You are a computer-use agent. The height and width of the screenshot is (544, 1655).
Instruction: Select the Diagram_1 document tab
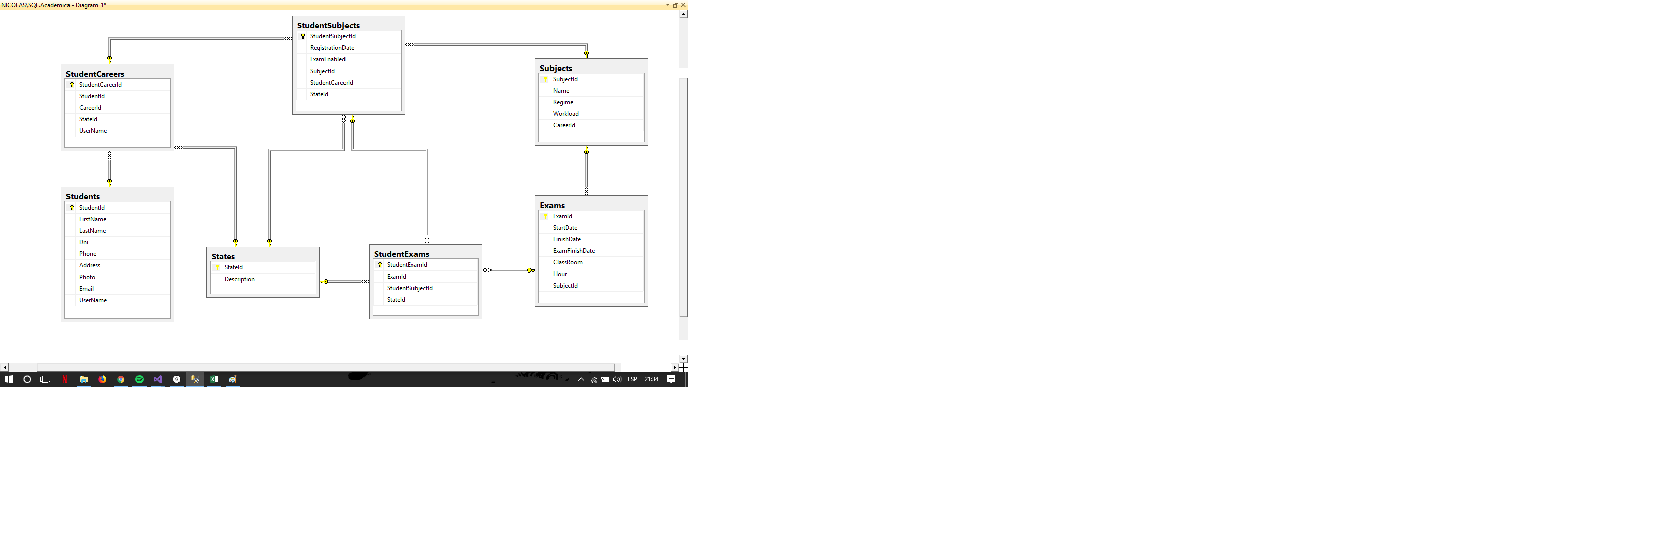tap(54, 5)
